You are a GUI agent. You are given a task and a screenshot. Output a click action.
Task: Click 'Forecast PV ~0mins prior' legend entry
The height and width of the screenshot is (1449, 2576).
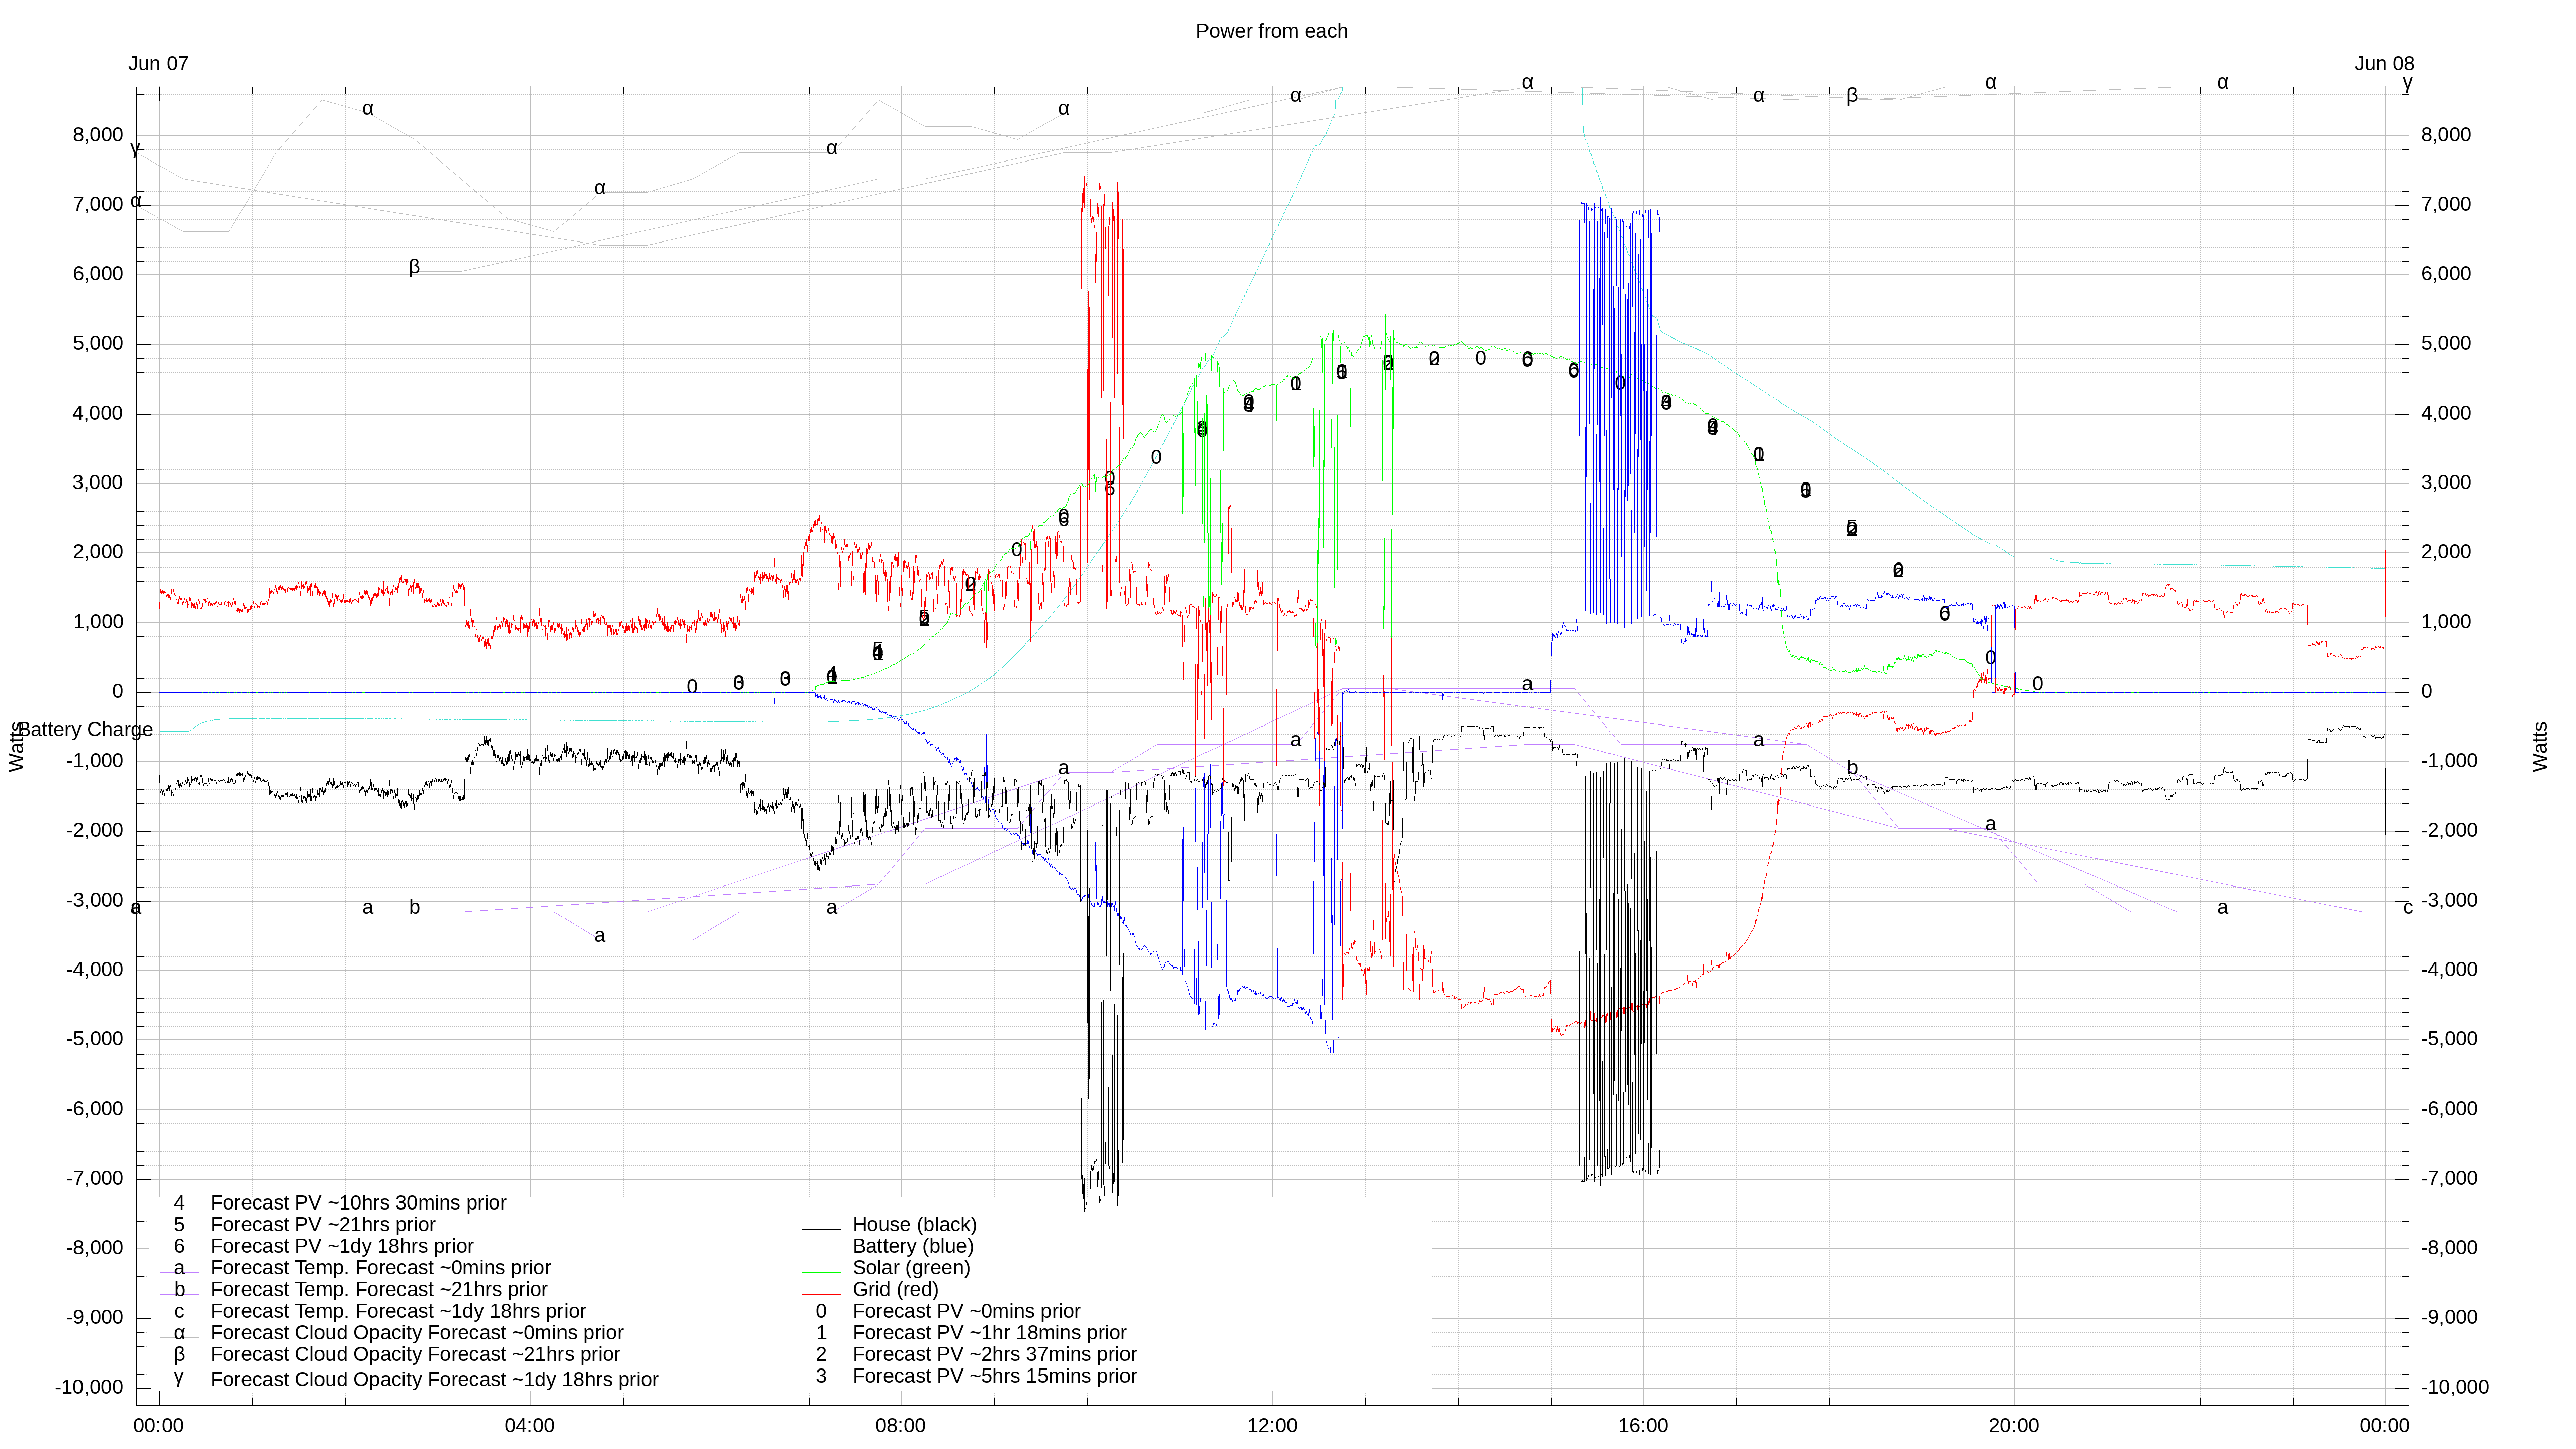(966, 1311)
